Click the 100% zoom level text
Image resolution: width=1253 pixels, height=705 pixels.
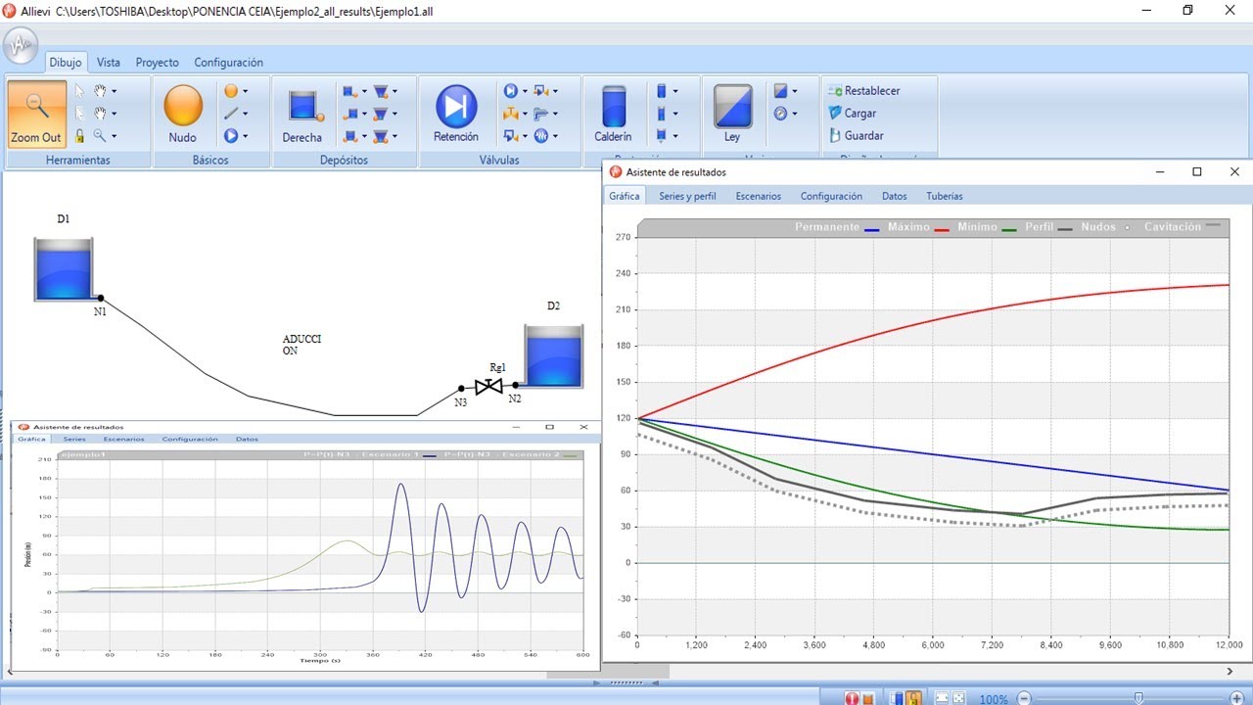point(994,699)
